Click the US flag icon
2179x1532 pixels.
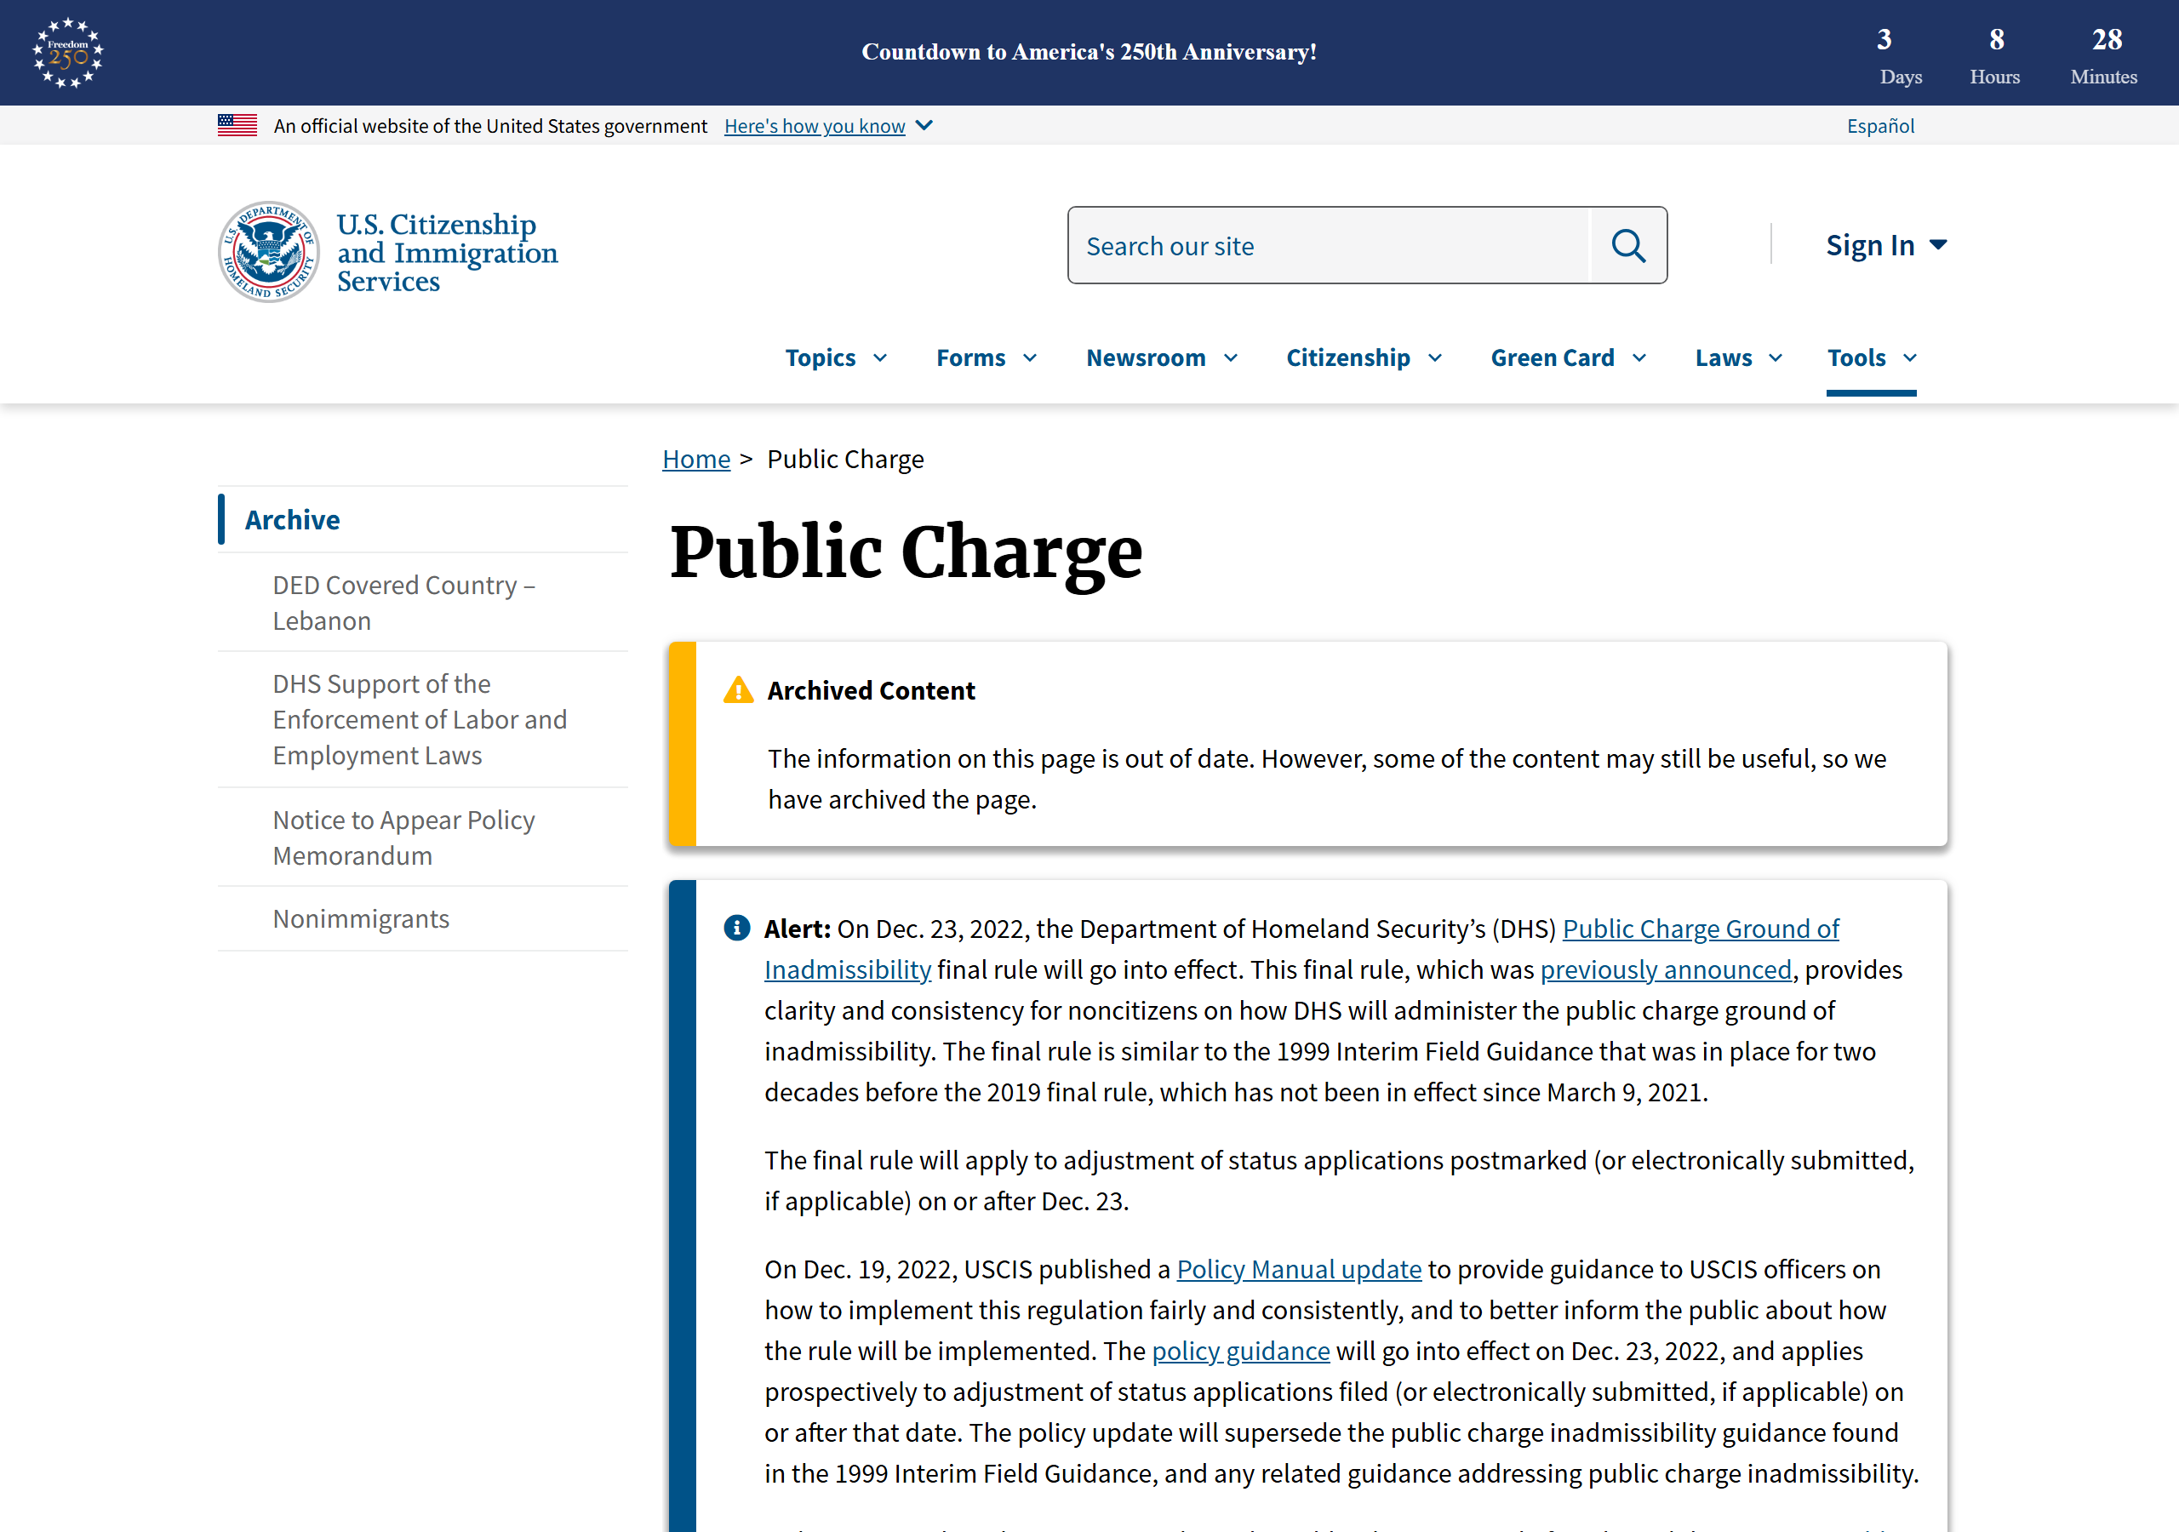(x=237, y=125)
